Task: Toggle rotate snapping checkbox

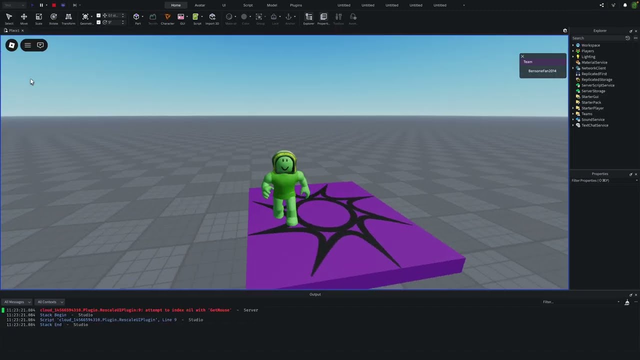Action: 98,22
